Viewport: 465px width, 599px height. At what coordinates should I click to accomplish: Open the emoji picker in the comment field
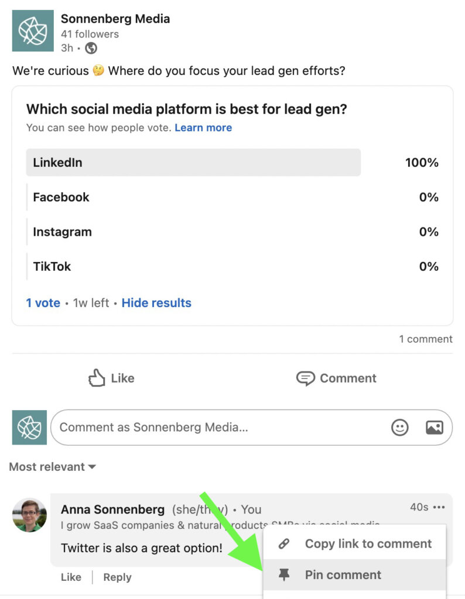pos(400,428)
